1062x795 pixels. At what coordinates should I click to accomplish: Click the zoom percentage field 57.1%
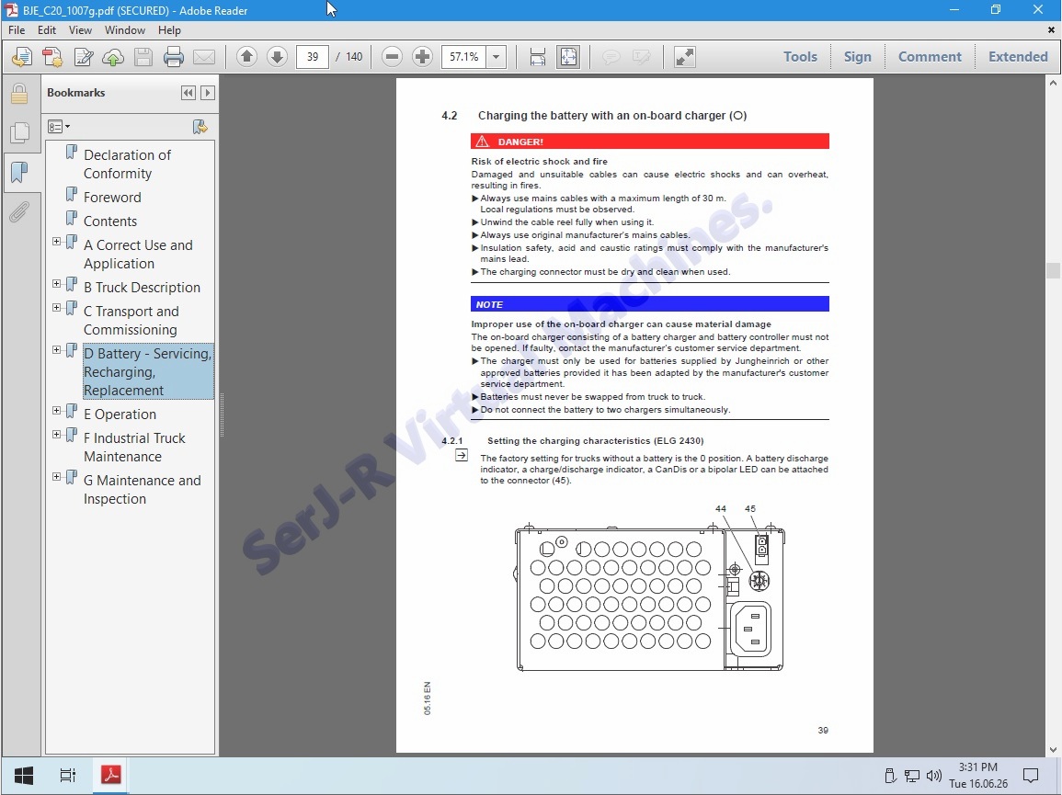464,57
